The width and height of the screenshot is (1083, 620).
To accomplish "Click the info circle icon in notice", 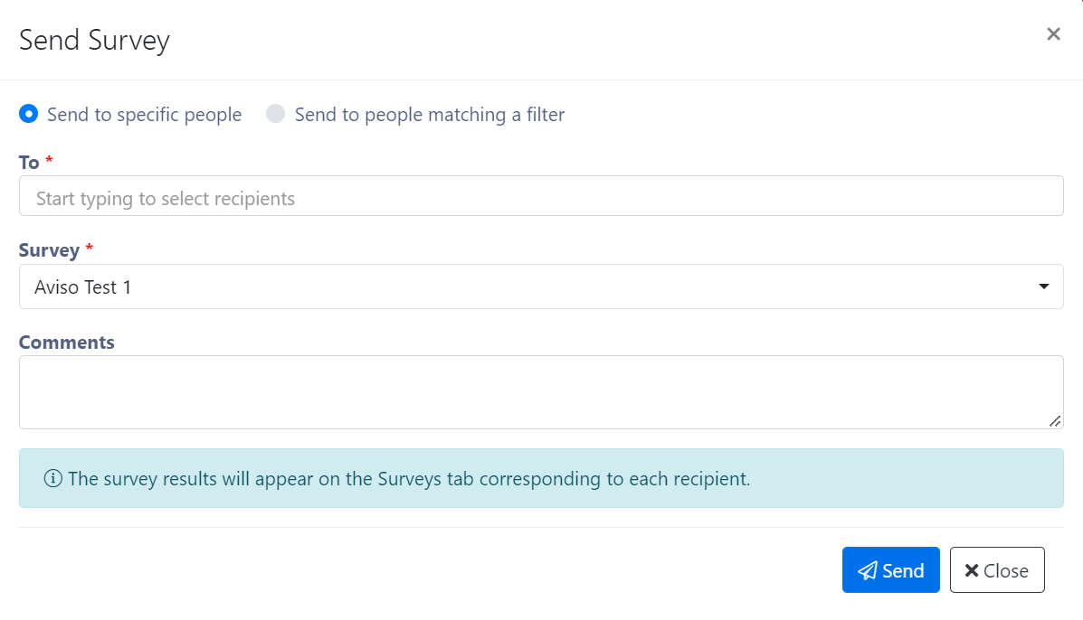I will [x=53, y=478].
